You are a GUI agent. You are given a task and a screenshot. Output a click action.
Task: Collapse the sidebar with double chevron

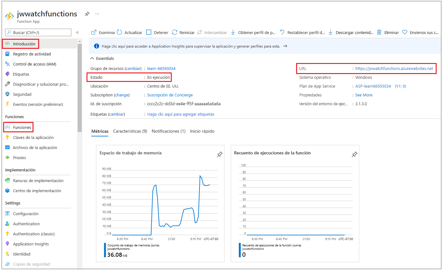tap(77, 32)
